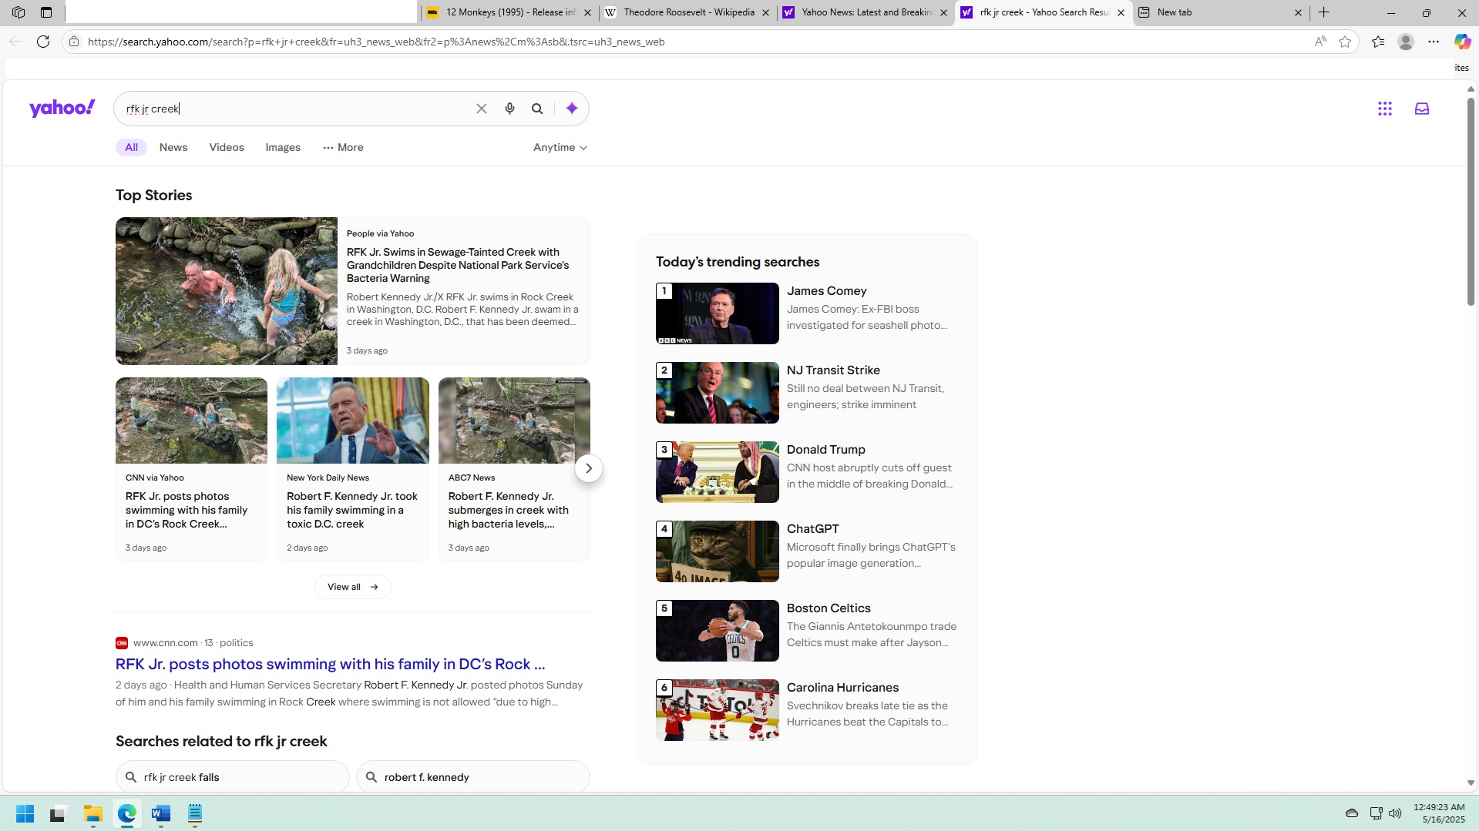Screen dimensions: 1479x831
Task: Open the Yahoo apps grid
Action: click(x=1385, y=109)
